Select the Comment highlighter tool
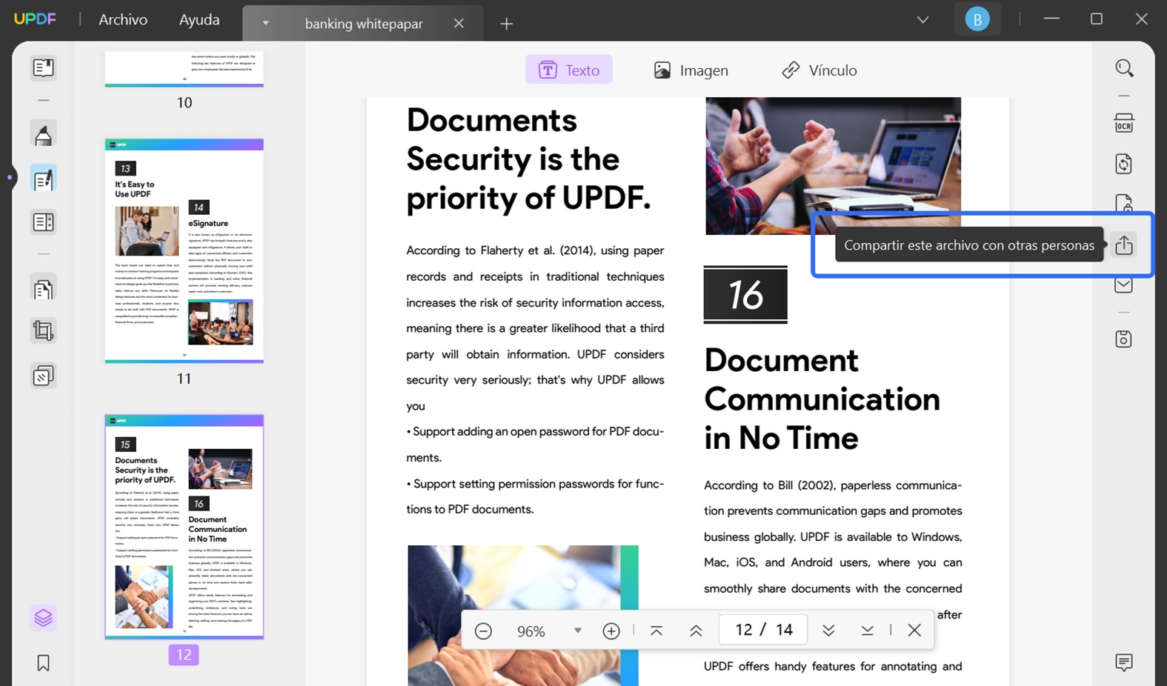The image size is (1167, 686). pyautogui.click(x=43, y=135)
